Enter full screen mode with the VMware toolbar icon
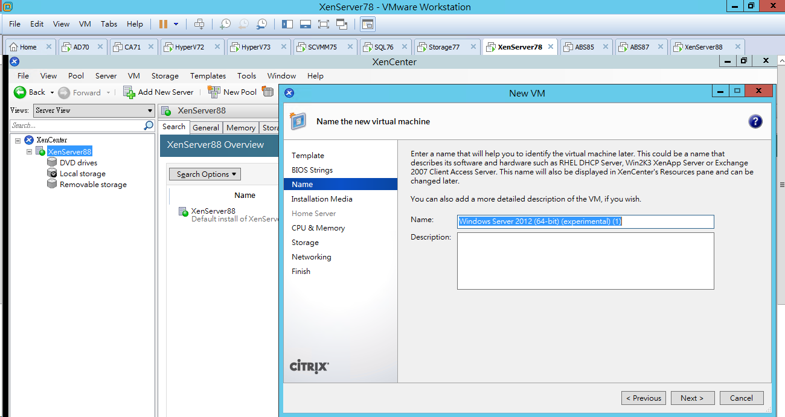 324,24
